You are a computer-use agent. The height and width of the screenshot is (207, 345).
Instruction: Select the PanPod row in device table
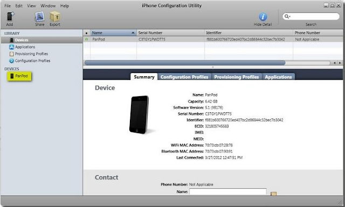(213, 39)
